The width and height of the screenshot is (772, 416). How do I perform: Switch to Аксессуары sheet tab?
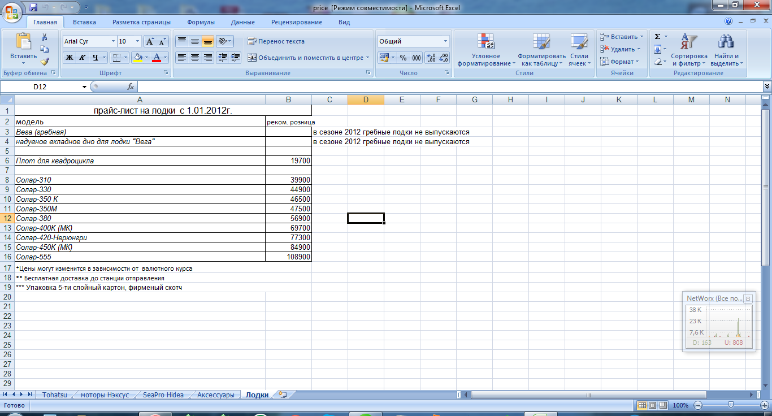click(215, 395)
